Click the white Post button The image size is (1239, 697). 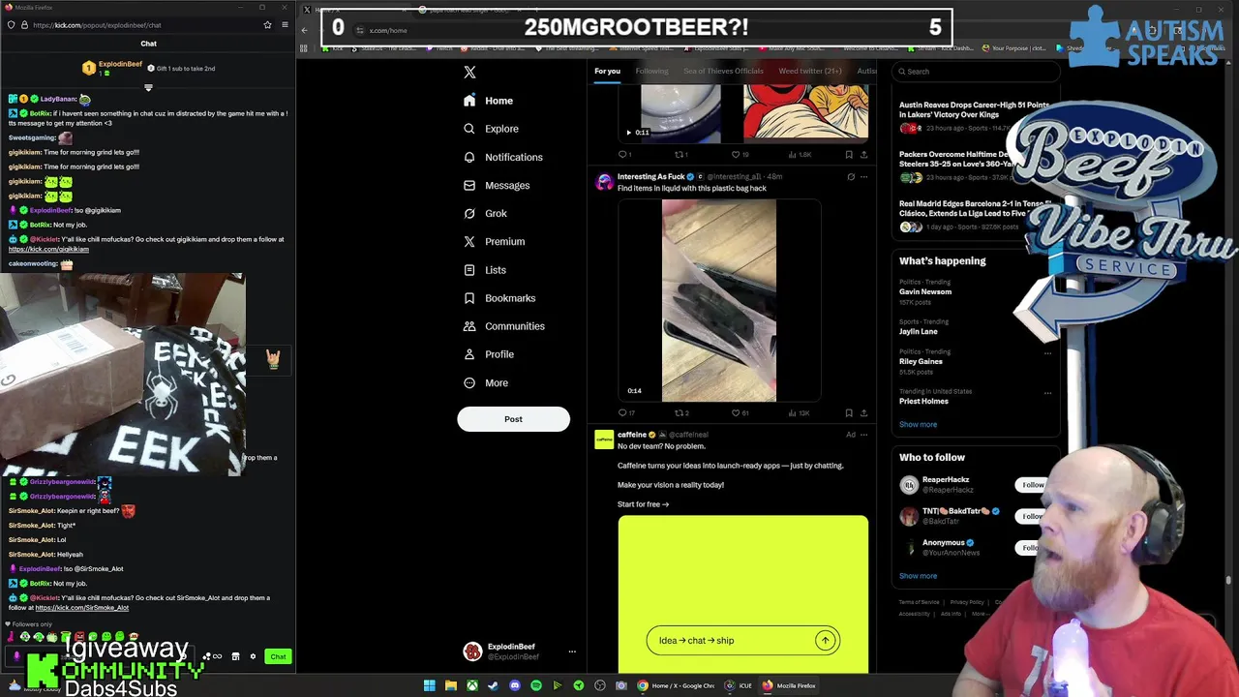(513, 419)
